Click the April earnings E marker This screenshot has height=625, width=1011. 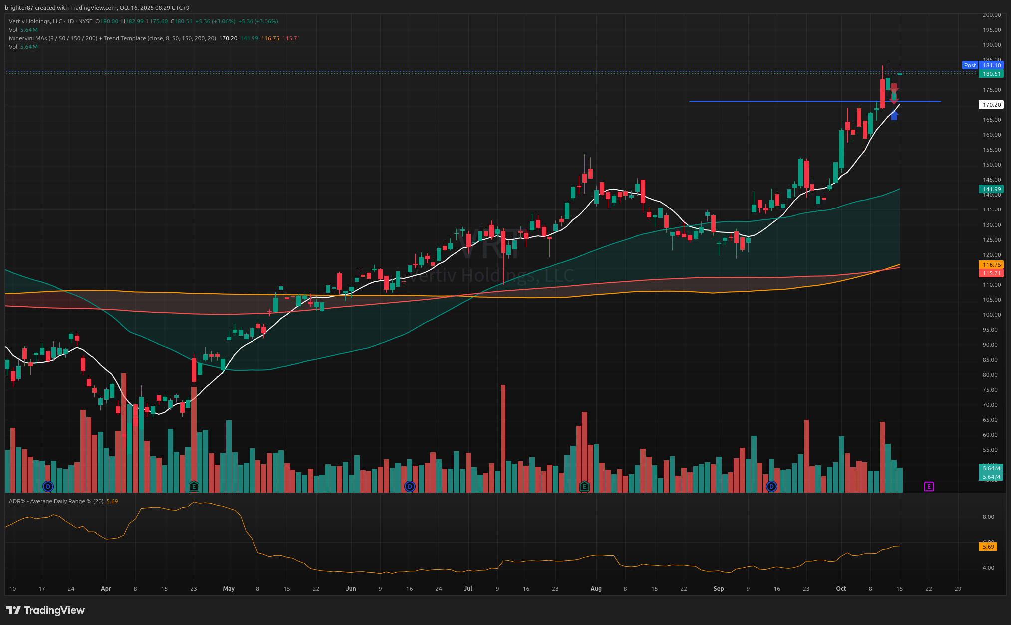tap(194, 486)
